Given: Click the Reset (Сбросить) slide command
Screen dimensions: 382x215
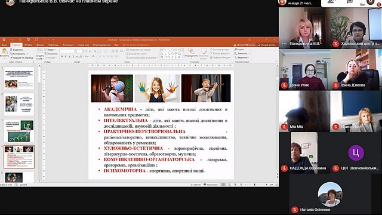Looking at the screenshot, I should point(51,54).
